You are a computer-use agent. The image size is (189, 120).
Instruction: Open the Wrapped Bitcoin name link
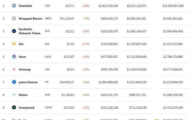pos(31,19)
